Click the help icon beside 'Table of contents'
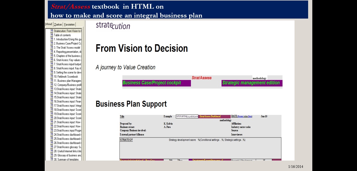The image size is (357, 171). (x=52, y=35)
